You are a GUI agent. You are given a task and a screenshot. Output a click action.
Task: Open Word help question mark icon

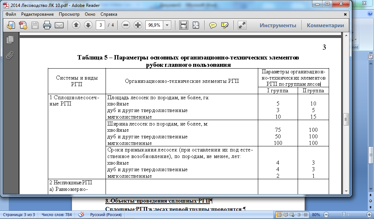click(x=370, y=14)
